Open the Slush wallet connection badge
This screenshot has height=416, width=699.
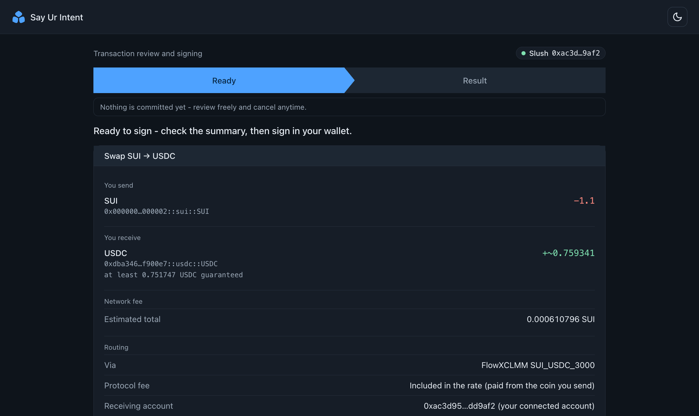pyautogui.click(x=560, y=53)
